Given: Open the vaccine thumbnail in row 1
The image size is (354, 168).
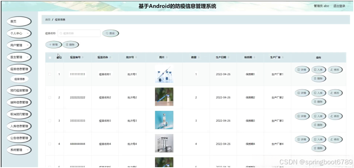Looking at the screenshot, I should (x=164, y=74).
